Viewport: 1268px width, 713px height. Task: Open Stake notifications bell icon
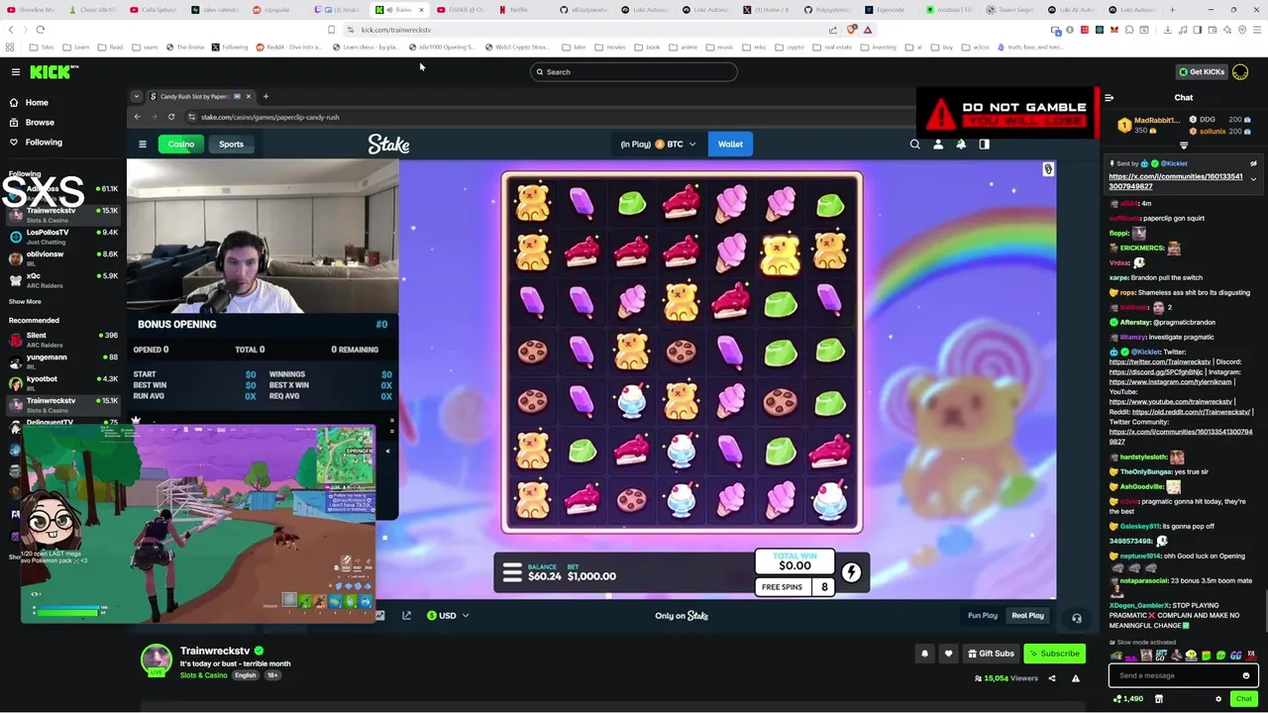[x=961, y=145]
